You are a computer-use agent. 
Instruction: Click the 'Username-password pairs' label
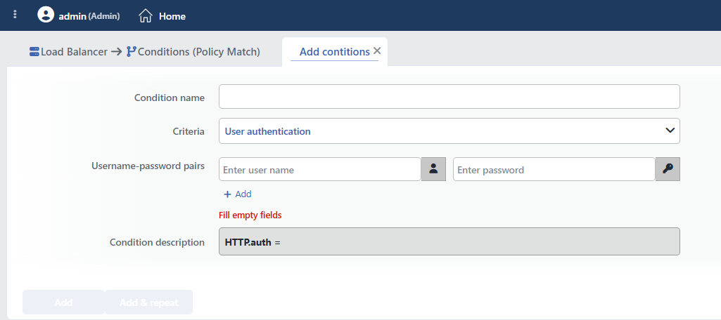(x=148, y=166)
